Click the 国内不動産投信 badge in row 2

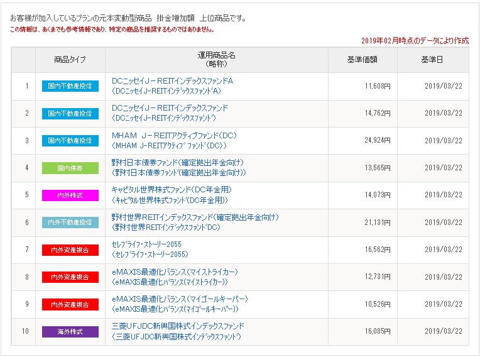pos(70,114)
